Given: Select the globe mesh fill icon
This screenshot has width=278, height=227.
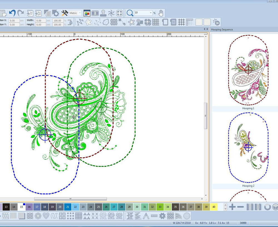Looking at the screenshot, I should 187,216.
